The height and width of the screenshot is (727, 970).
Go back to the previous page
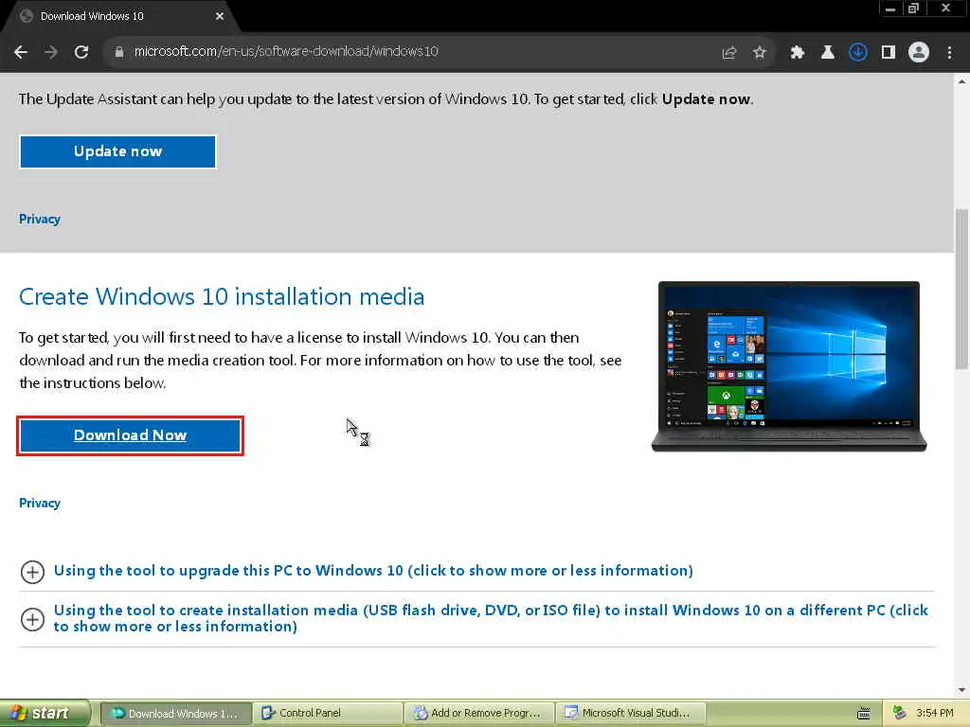click(x=21, y=53)
